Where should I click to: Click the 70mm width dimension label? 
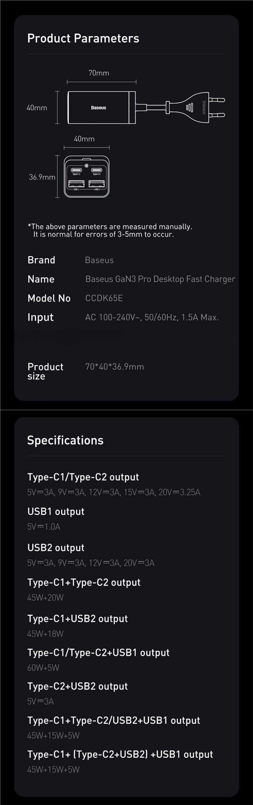[x=99, y=73]
